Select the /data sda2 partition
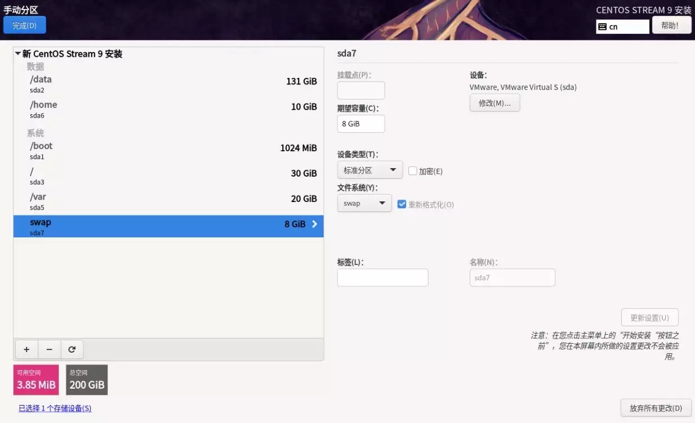Viewport: 695px width, 423px height. [168, 84]
